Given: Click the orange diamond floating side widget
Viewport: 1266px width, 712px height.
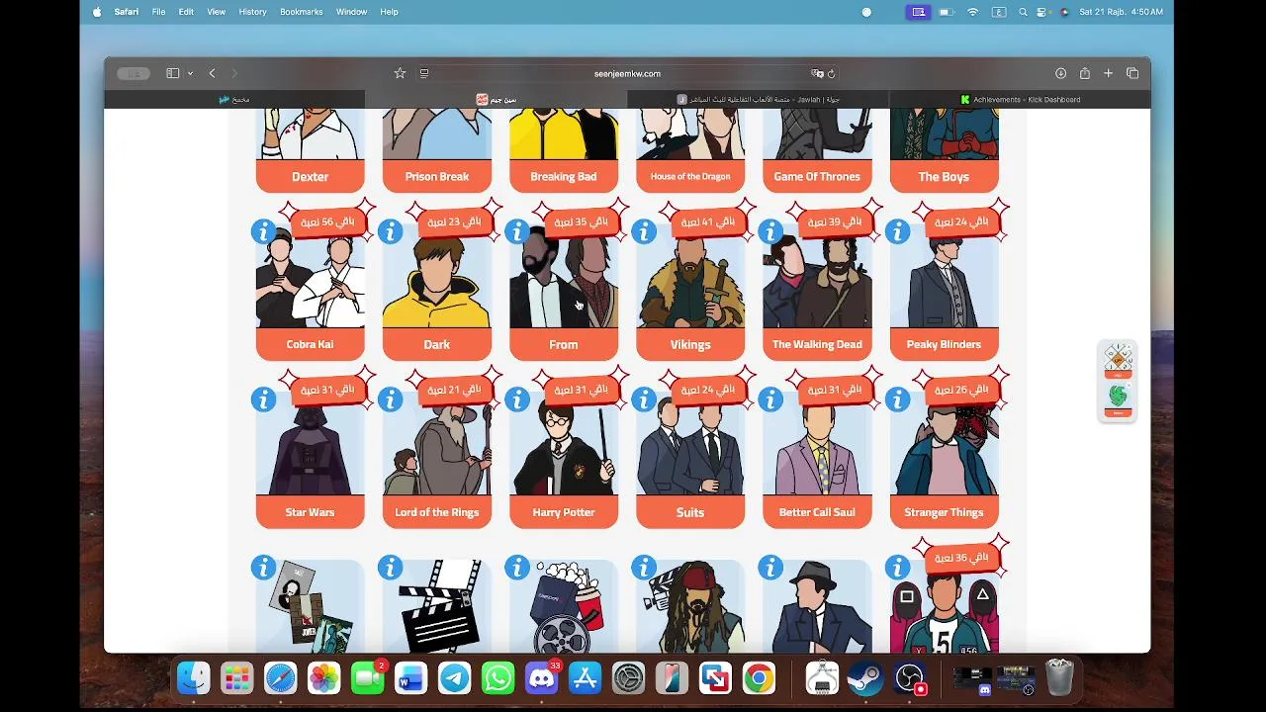Looking at the screenshot, I should 1118,358.
